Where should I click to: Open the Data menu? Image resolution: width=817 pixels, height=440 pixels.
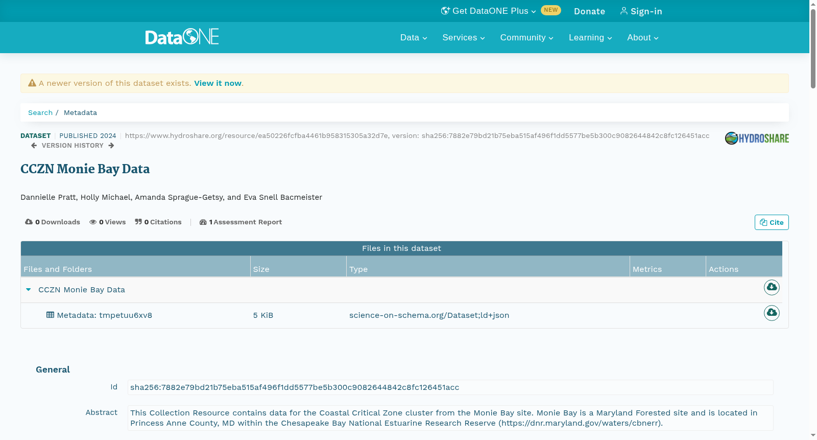tap(414, 37)
